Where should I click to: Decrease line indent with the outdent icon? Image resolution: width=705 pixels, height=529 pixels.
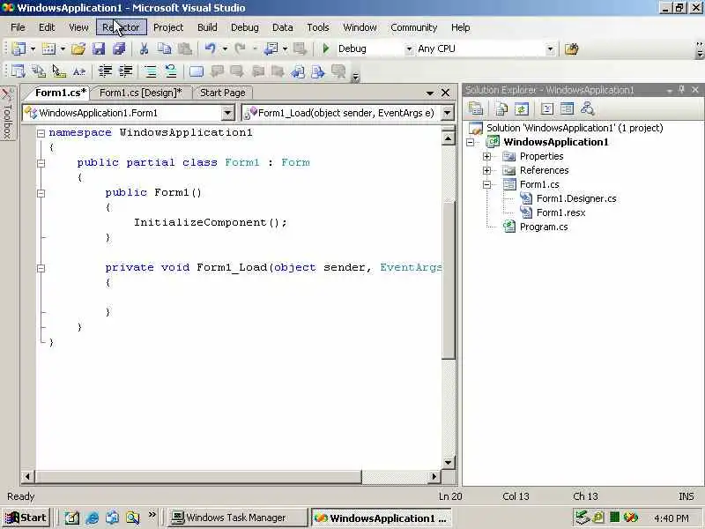point(105,71)
